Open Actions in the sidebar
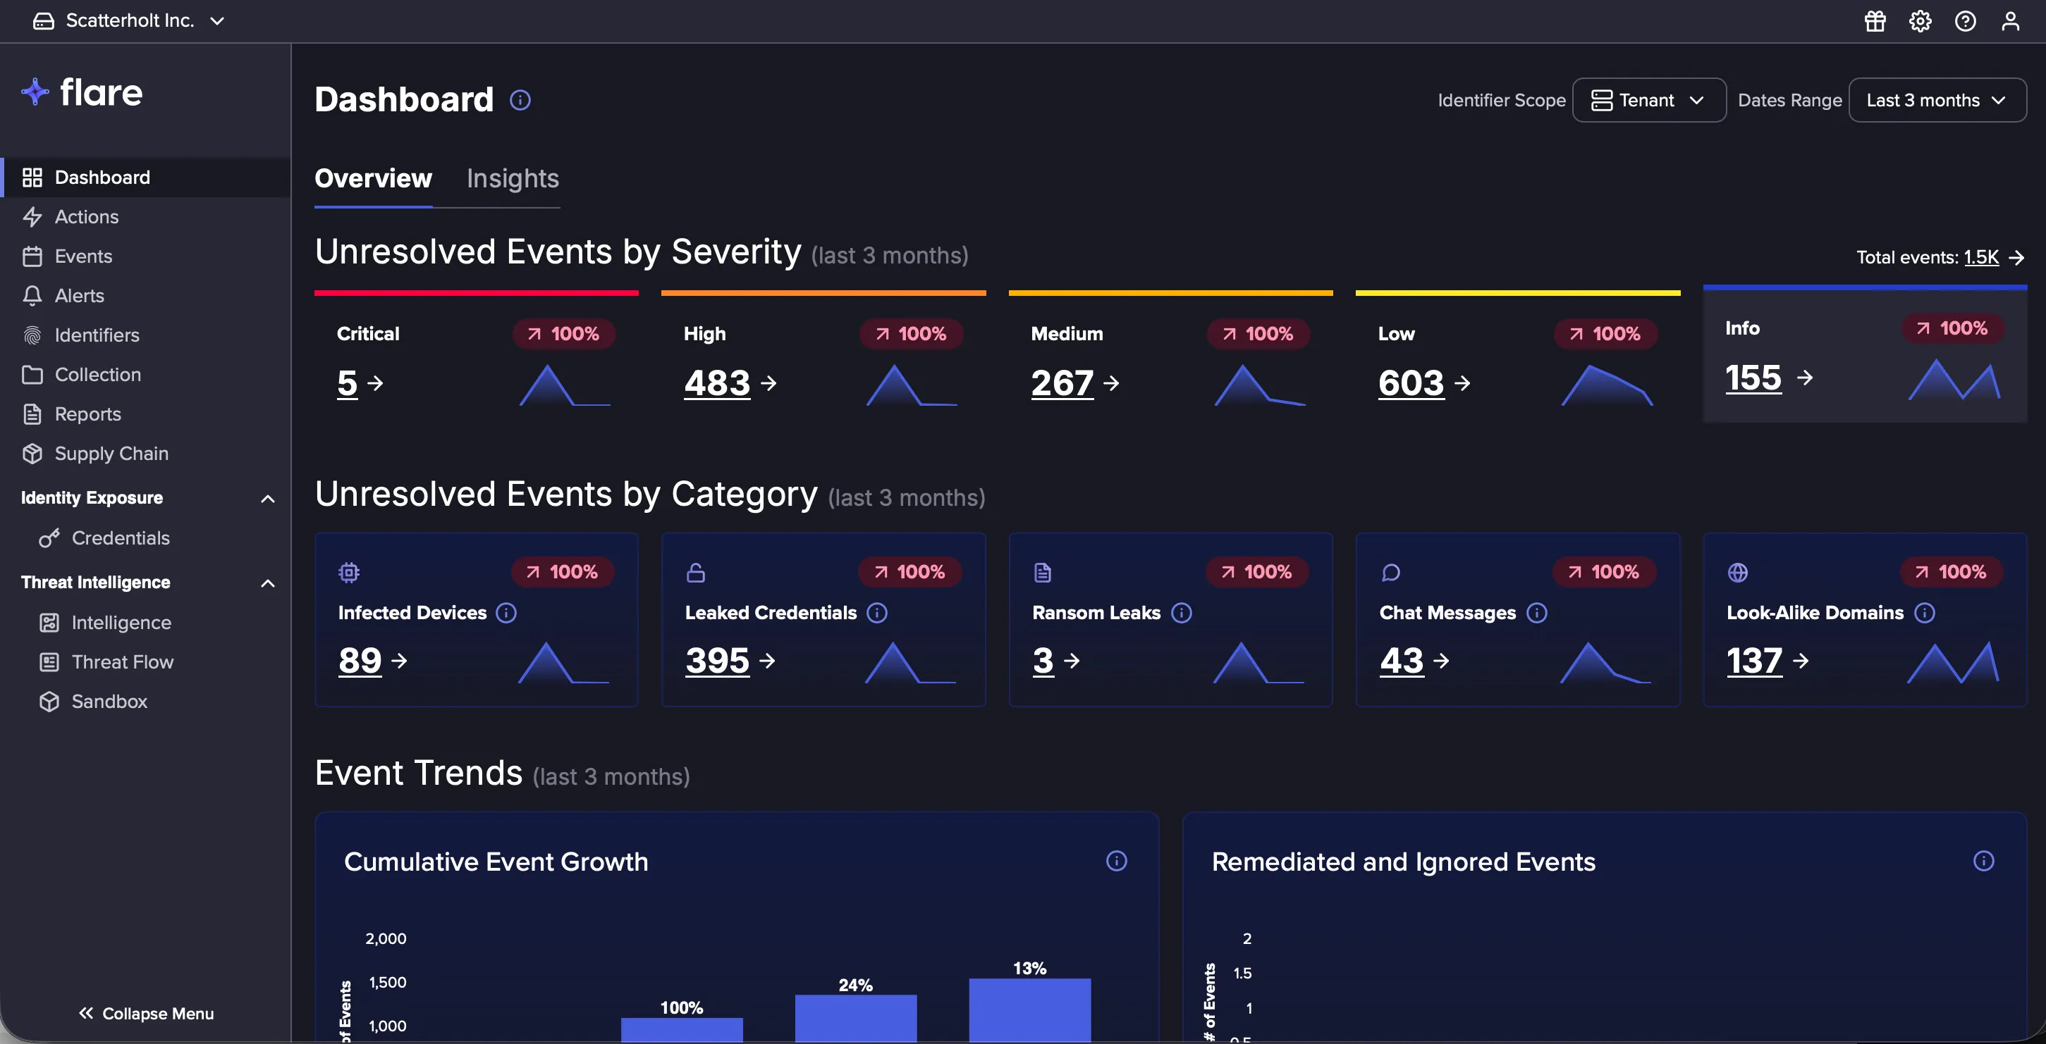 pyautogui.click(x=145, y=216)
